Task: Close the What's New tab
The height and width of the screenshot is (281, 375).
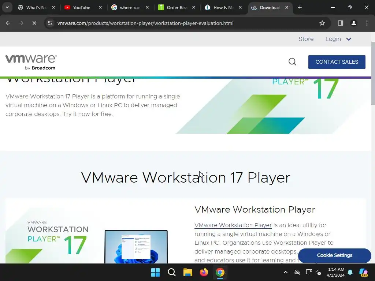Action: (53, 7)
